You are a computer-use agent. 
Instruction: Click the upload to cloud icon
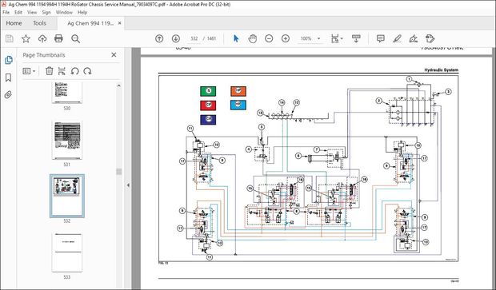click(x=42, y=38)
